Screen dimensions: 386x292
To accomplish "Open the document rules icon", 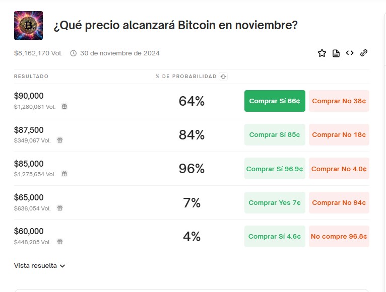I will pos(336,53).
